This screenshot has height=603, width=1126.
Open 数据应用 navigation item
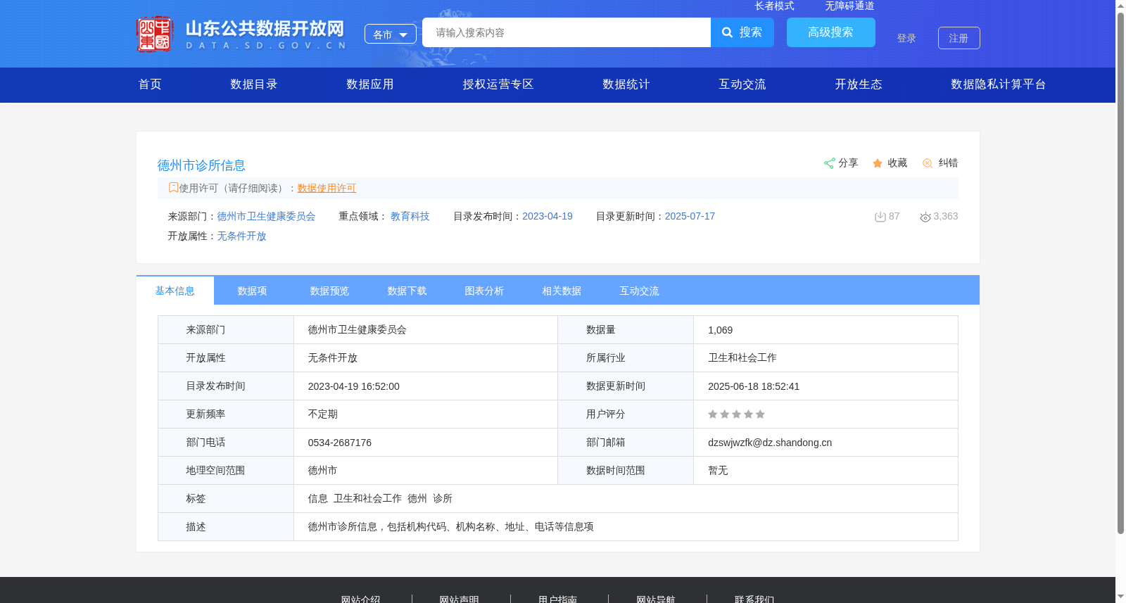(x=370, y=84)
